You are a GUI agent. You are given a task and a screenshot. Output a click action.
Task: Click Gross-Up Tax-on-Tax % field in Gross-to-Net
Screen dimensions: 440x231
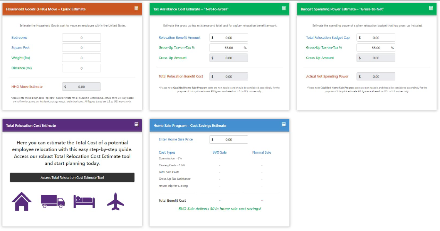pyautogui.click(x=376, y=48)
